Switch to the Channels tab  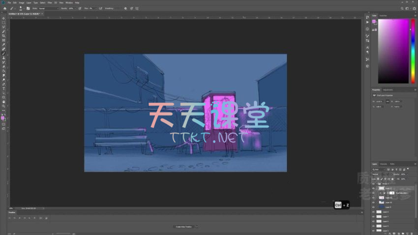coord(384,164)
